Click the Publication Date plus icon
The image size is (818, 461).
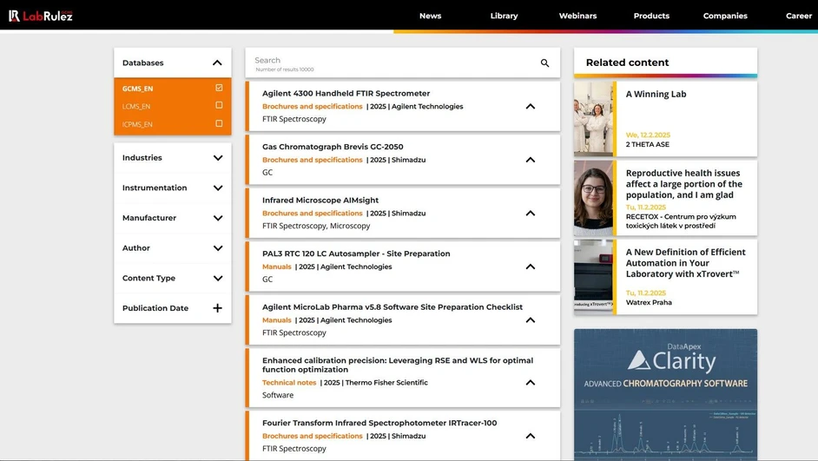[x=218, y=308]
